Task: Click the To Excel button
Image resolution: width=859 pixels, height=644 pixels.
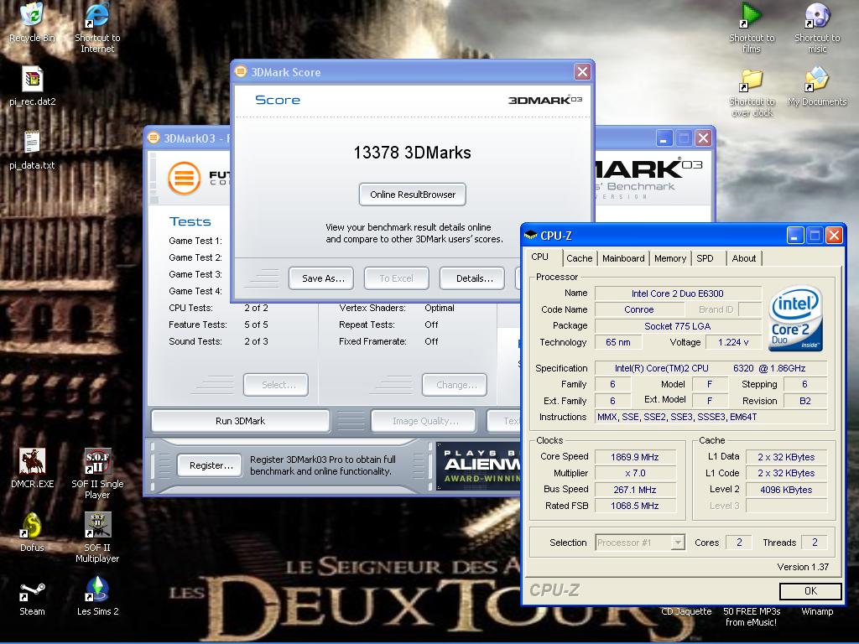Action: [x=396, y=278]
